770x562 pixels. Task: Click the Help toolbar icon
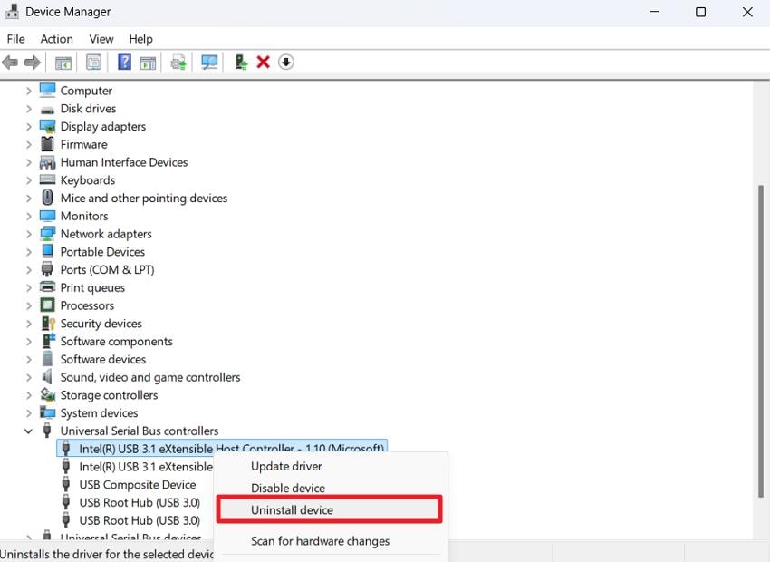click(123, 62)
